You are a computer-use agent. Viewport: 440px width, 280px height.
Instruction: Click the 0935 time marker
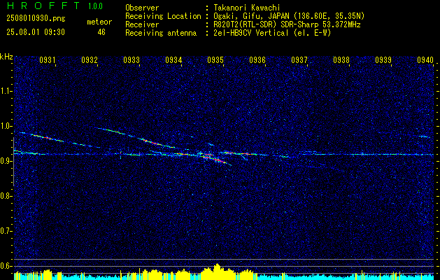point(215,59)
